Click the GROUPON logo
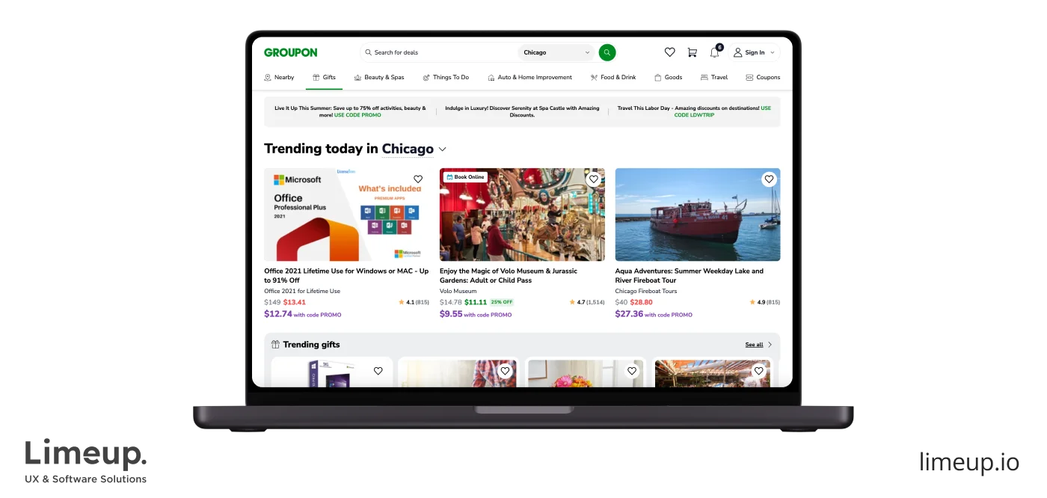This screenshot has height=498, width=1047. coord(290,52)
